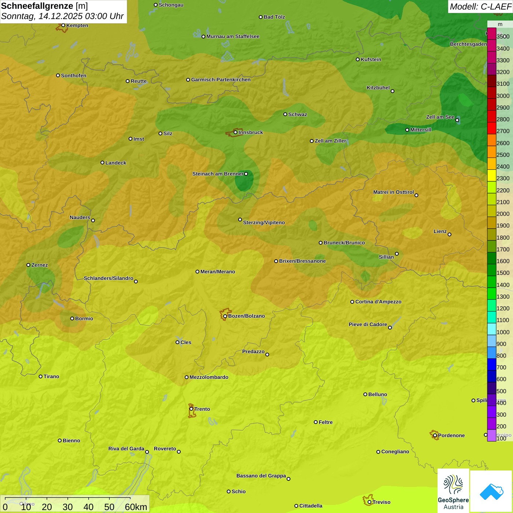Click the Feltre location marker
Screen dimensions: 513x513
[315, 422]
